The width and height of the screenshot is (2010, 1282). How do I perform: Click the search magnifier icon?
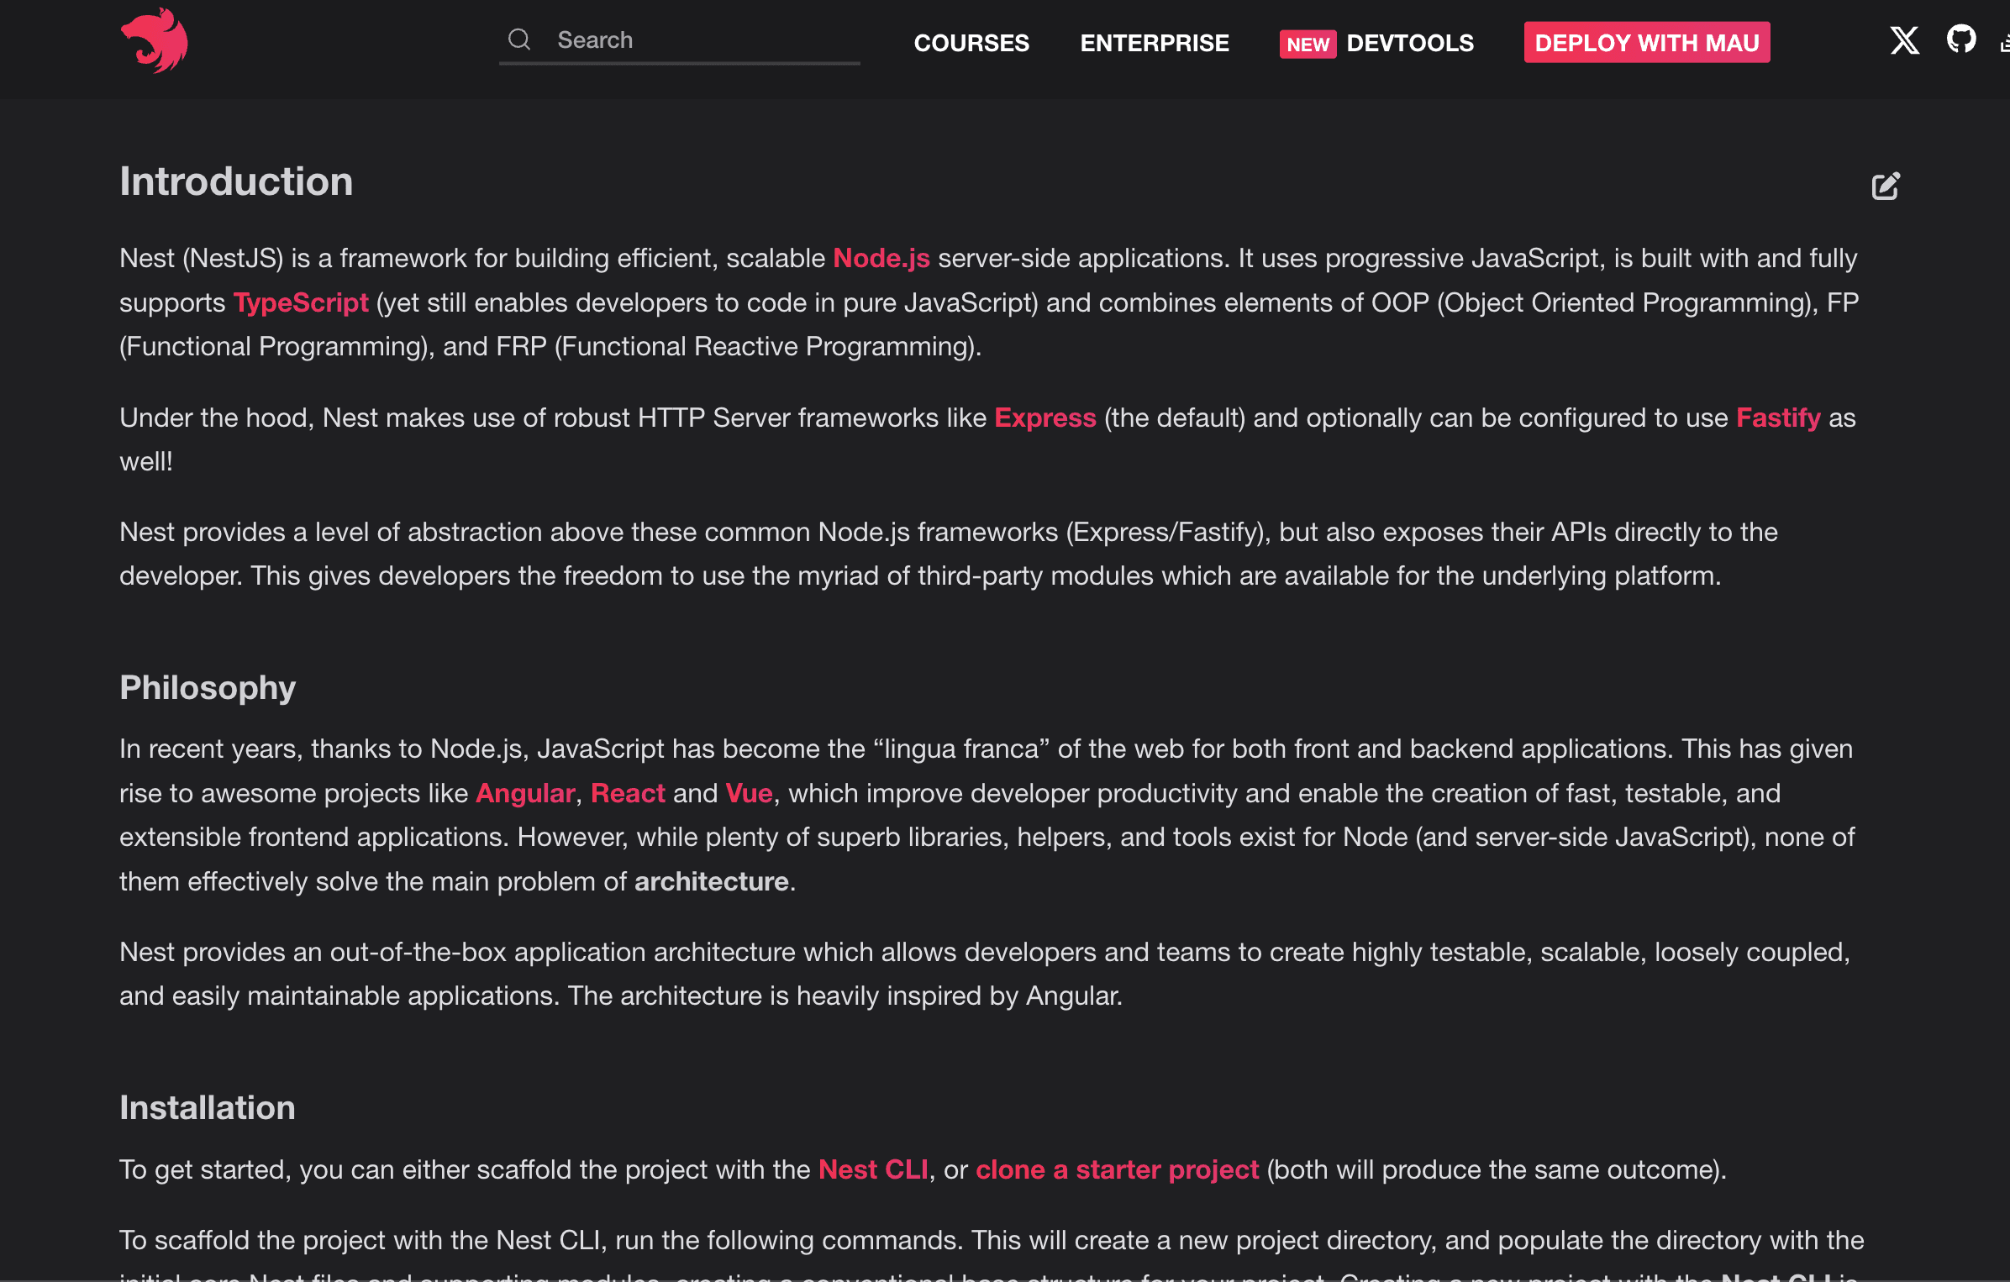pos(519,39)
